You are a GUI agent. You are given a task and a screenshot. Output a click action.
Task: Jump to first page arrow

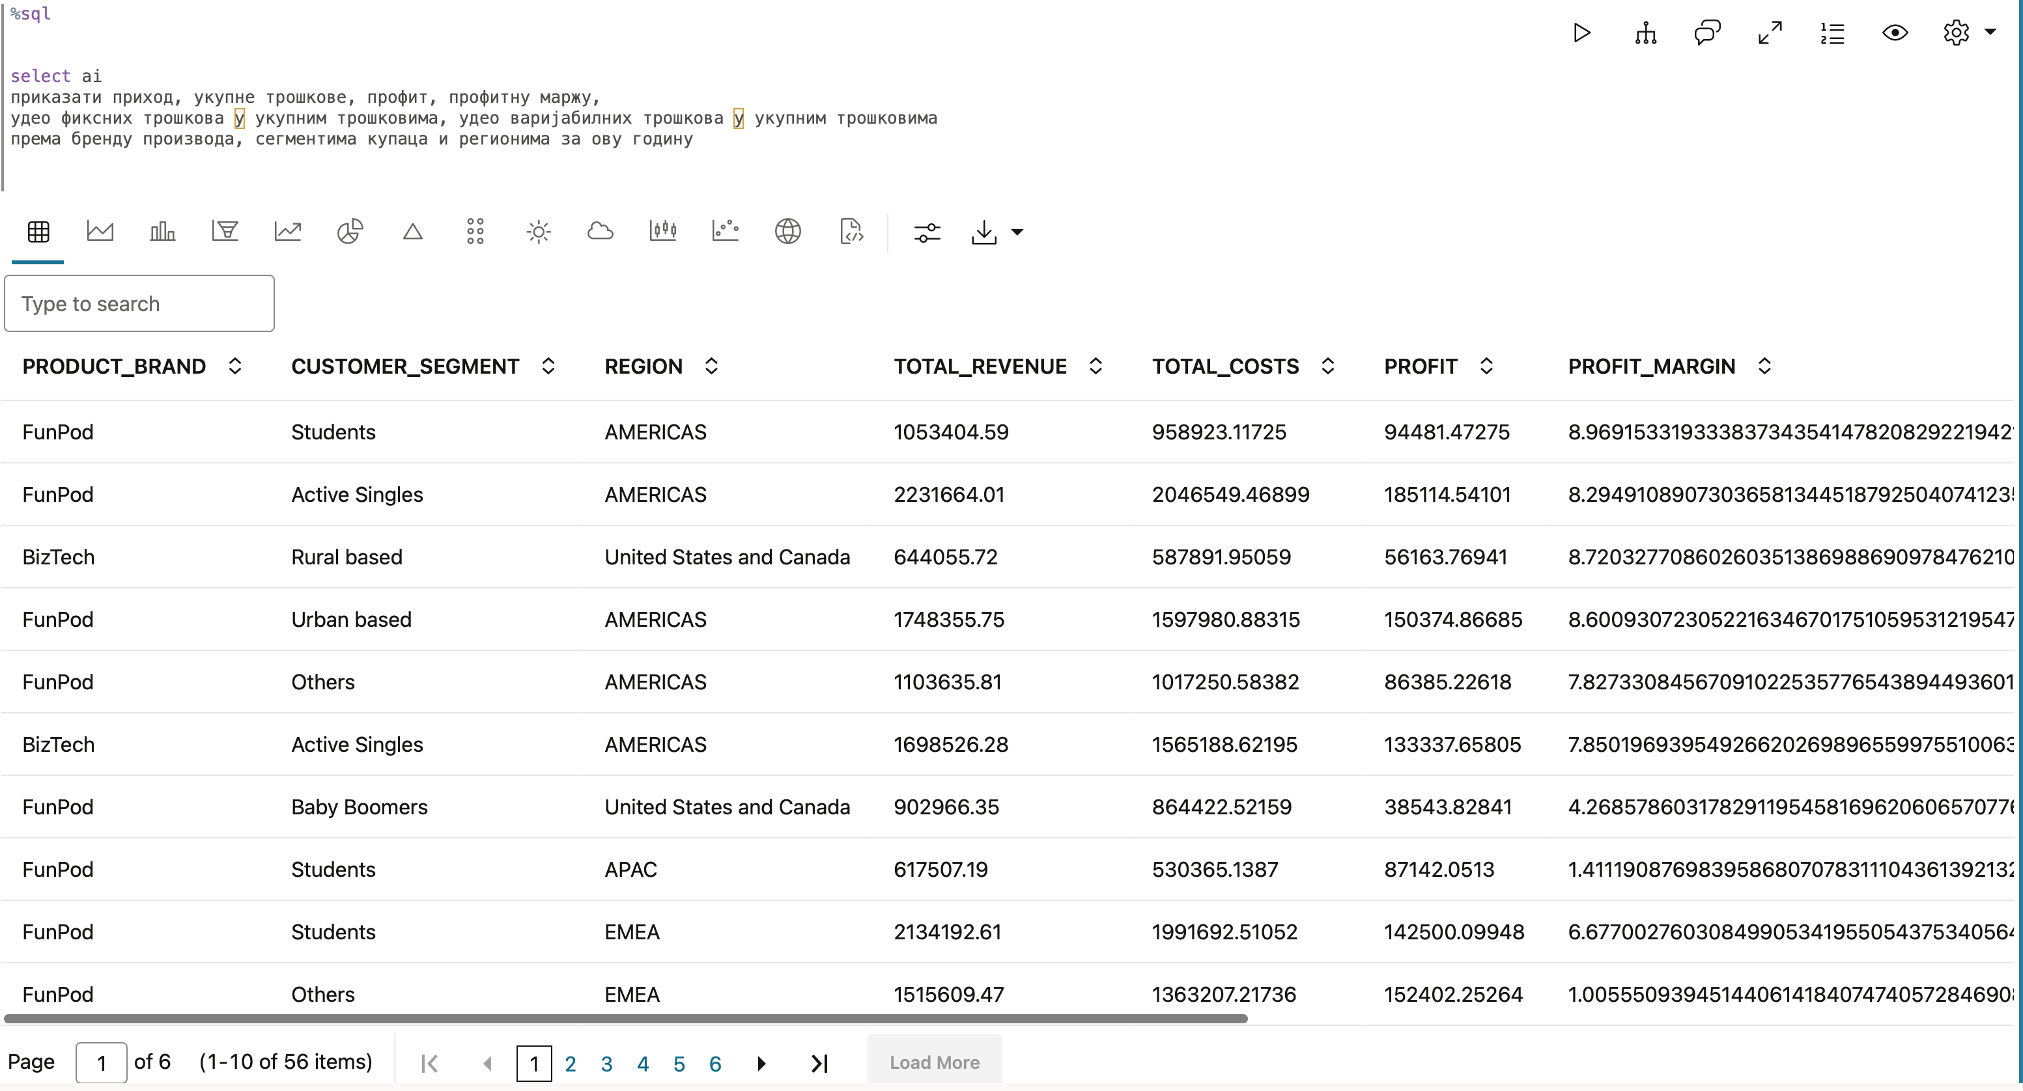tap(430, 1064)
